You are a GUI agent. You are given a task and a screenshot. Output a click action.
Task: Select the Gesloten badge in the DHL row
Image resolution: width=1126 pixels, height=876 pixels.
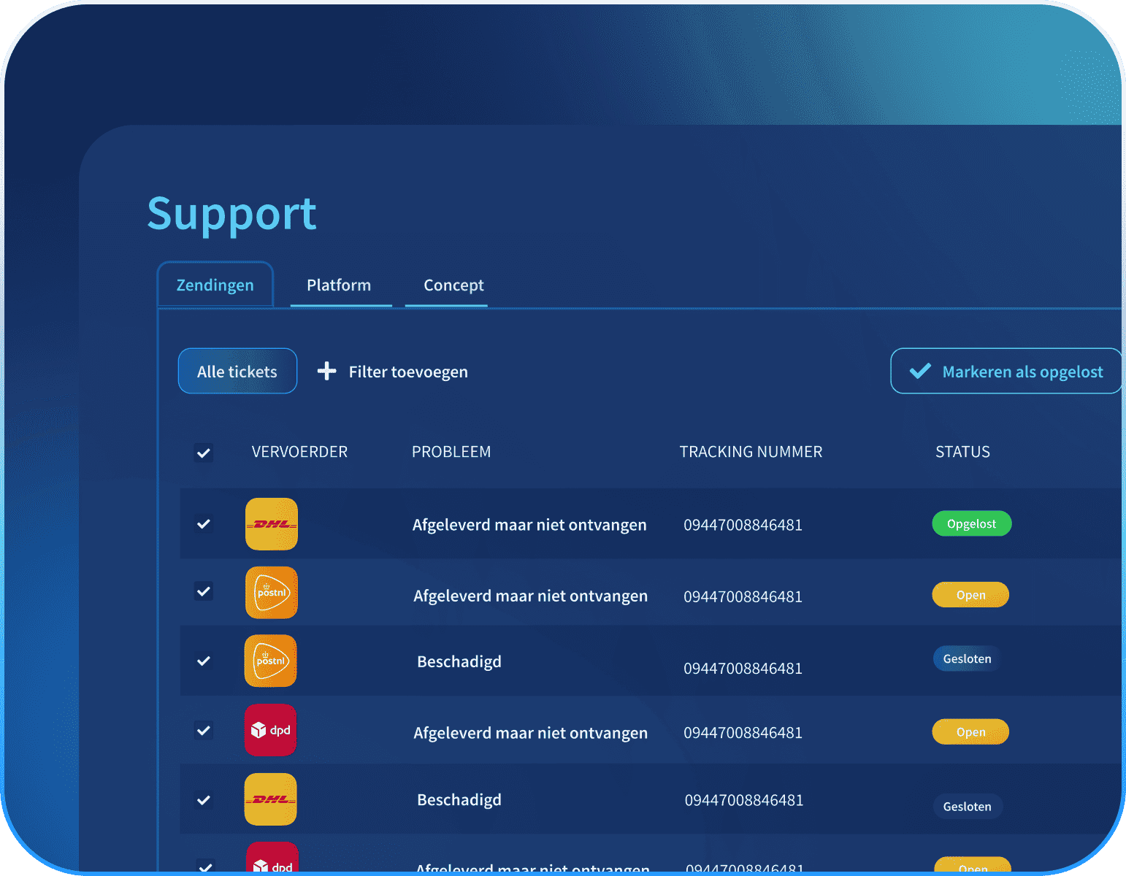[x=967, y=806]
